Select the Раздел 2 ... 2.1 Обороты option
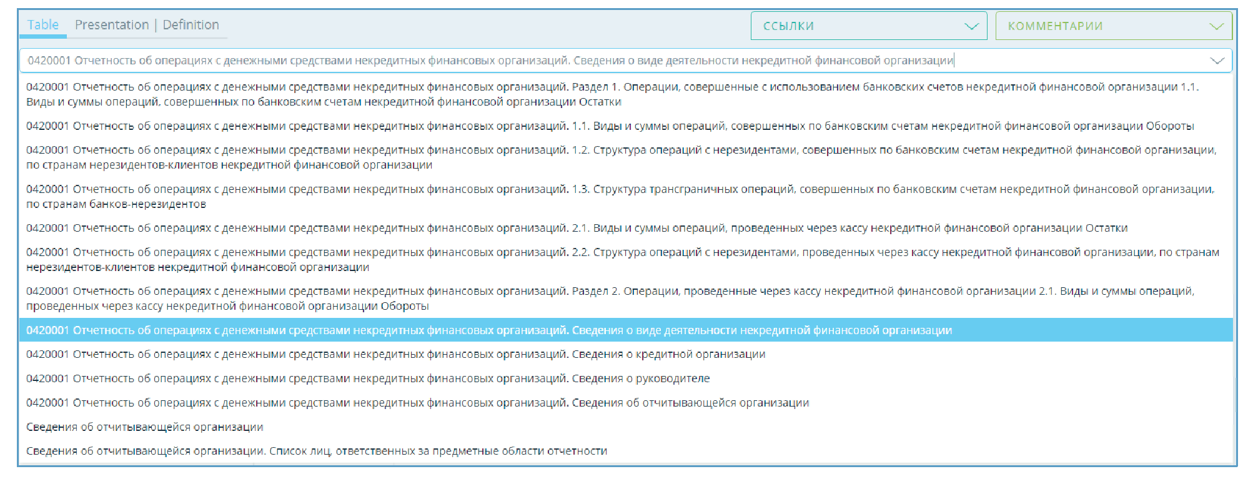Viewport: 1253px width, 479px height. (610, 299)
